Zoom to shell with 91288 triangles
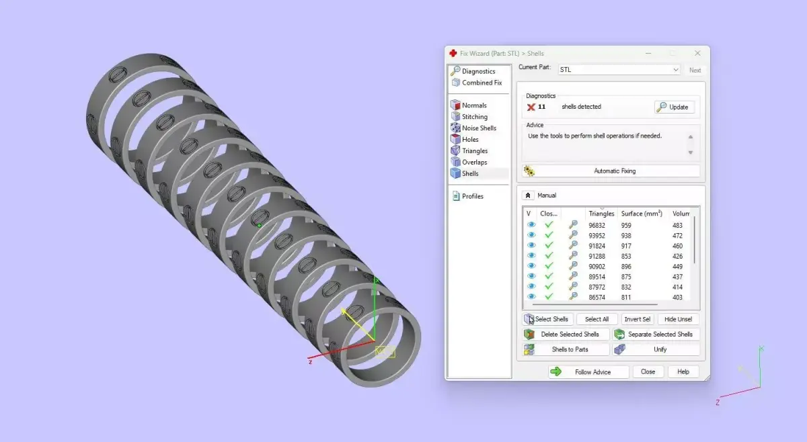 [x=573, y=256]
